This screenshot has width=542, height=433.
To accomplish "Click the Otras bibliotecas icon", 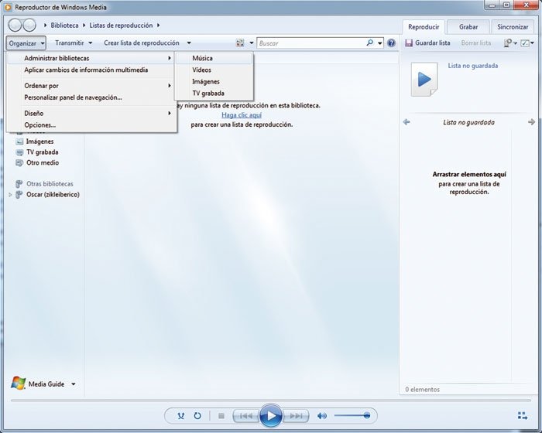I will click(x=19, y=184).
